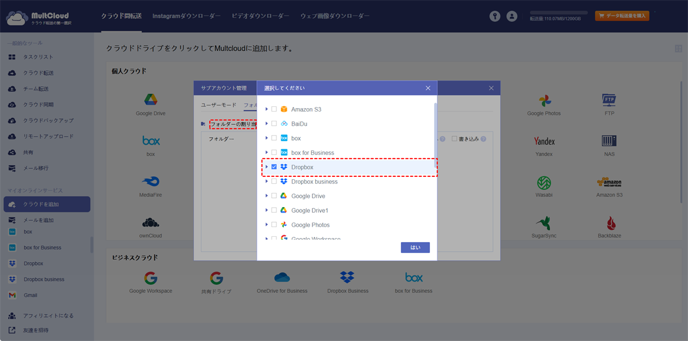The width and height of the screenshot is (688, 341).
Task: Add 共有ドライブ business cloud
Action: pos(216,282)
